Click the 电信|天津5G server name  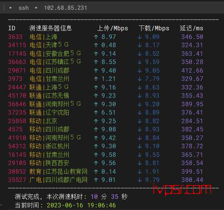[x=49, y=45]
